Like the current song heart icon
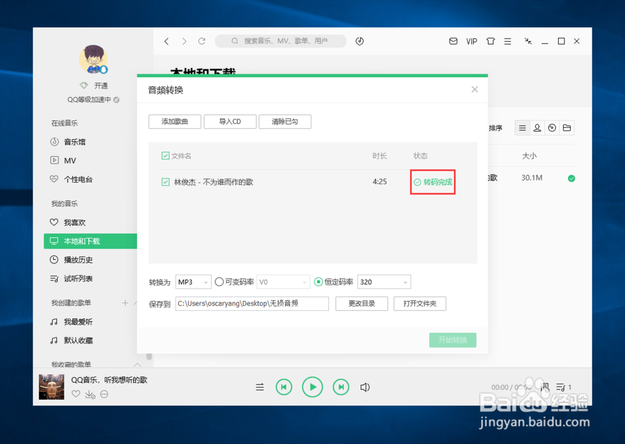The image size is (625, 444). [76, 394]
